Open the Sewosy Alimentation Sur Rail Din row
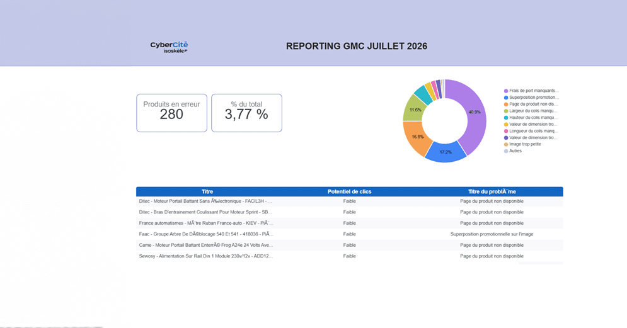The image size is (627, 328). [x=350, y=256]
